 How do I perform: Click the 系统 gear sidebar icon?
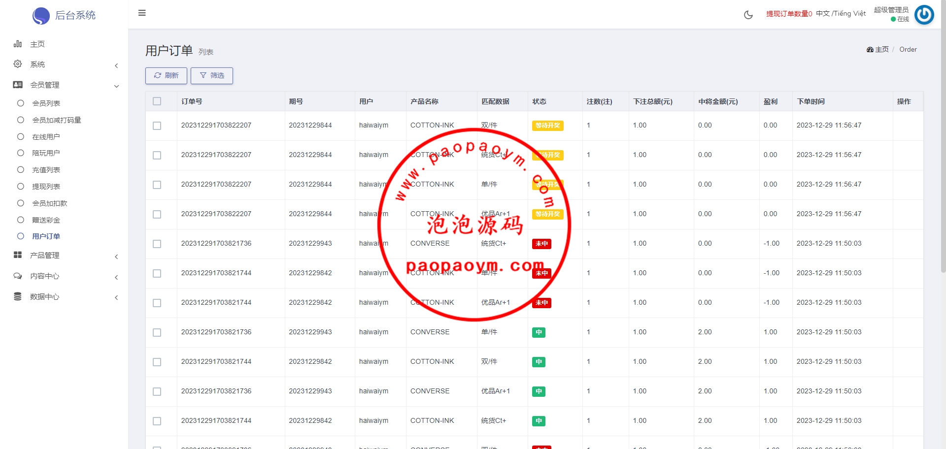pos(18,64)
